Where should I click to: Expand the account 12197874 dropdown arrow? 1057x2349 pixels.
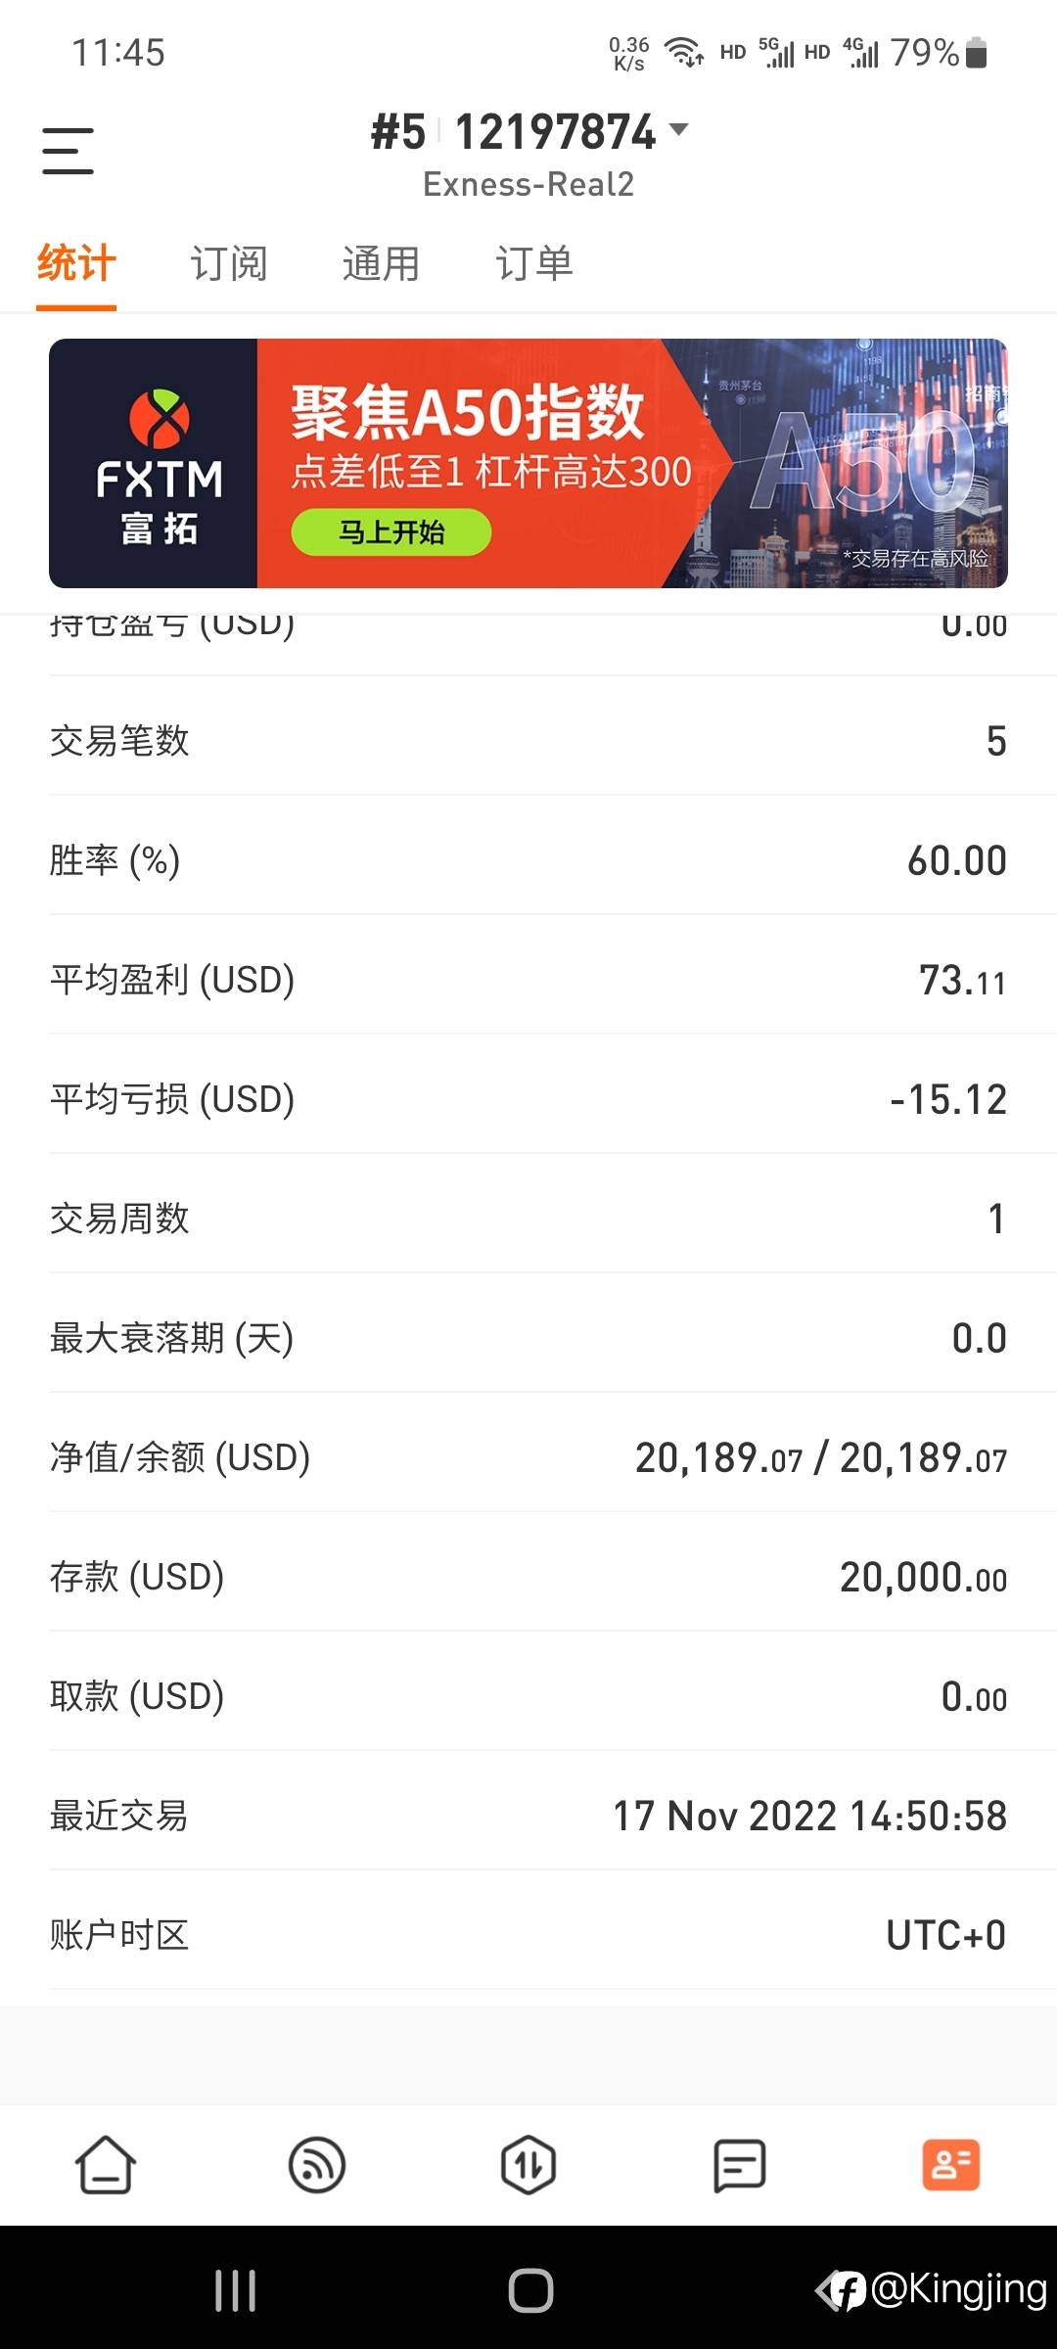(x=678, y=129)
